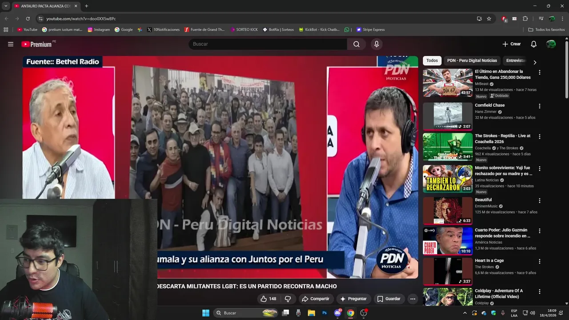Viewport: 569px width, 320px height.
Task: Open Eminem Beautiful video thumbnail
Action: (x=448, y=211)
